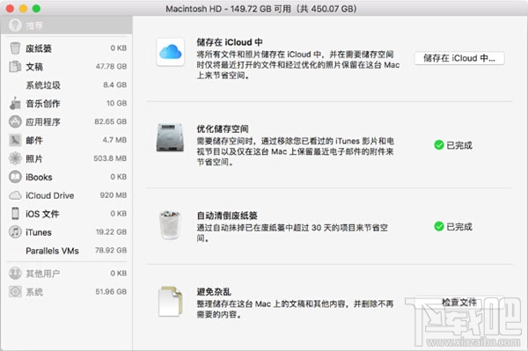Click the 文稿 documents icon in sidebar

point(15,67)
